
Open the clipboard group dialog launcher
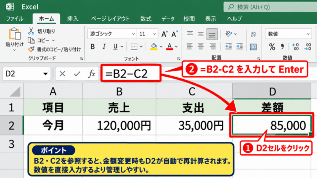(81, 59)
